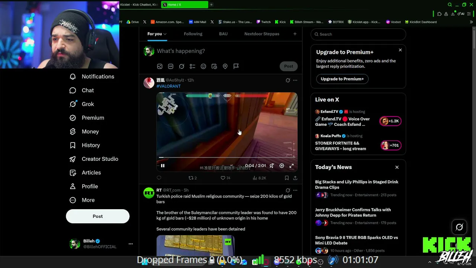
Task: Click the X search field
Action: pyautogui.click(x=358, y=34)
